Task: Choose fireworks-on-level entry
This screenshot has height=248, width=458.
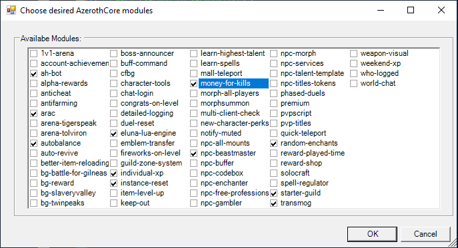Action: coord(151,153)
